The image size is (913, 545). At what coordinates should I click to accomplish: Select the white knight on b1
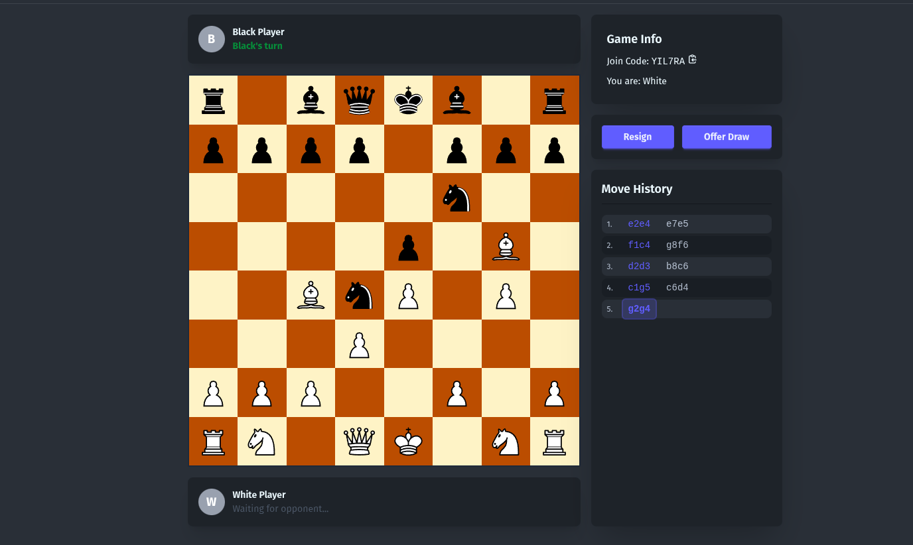[x=261, y=441]
